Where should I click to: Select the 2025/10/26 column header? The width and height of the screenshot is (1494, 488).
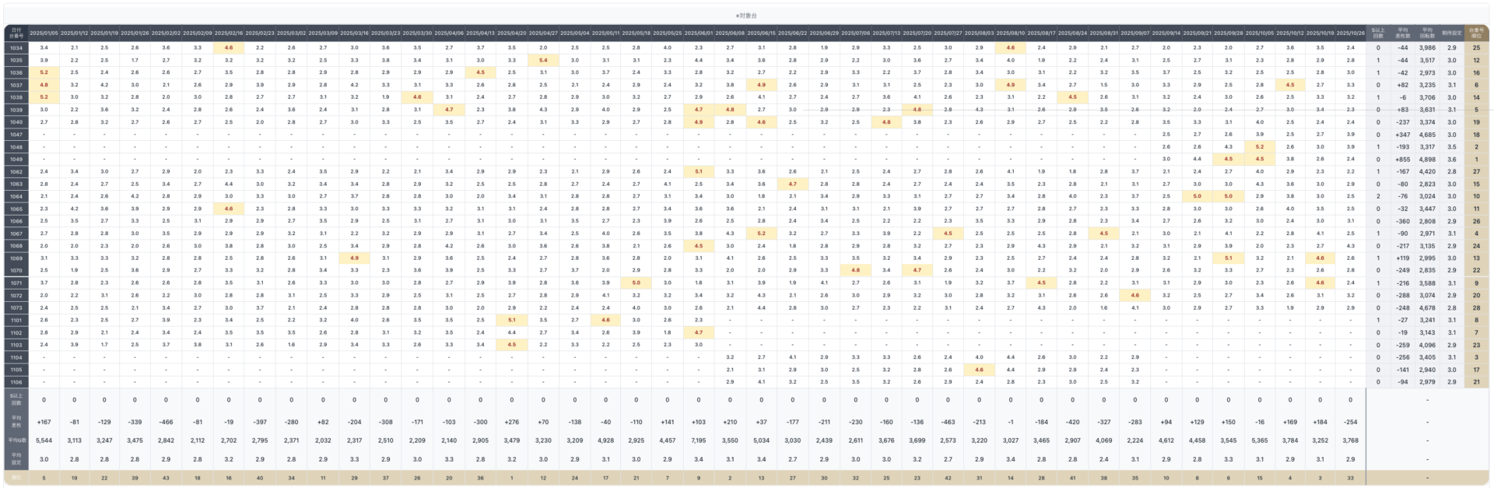(1351, 33)
